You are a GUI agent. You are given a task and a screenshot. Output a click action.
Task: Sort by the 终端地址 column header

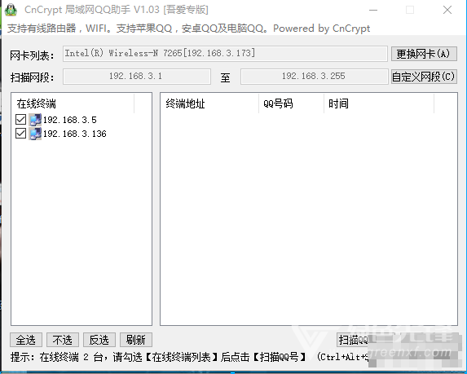(210, 103)
